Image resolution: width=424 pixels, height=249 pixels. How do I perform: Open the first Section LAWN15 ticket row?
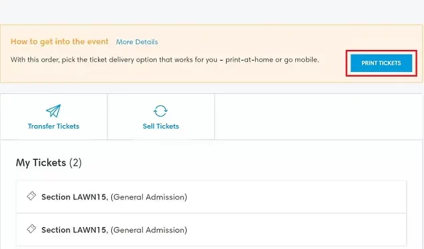point(211,197)
